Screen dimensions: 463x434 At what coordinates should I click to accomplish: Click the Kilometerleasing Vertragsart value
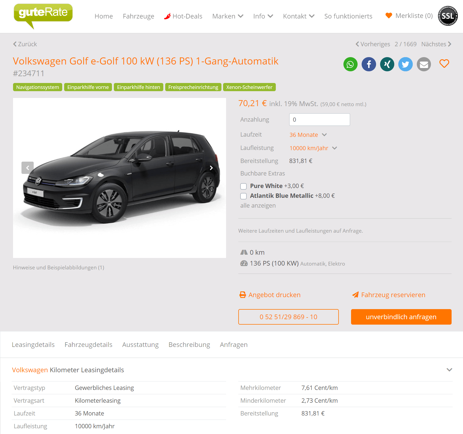(x=98, y=401)
